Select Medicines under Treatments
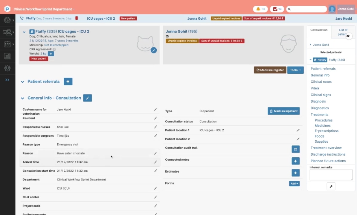Image resolution: width=357 pixels, height=215 pixels. tap(322, 125)
